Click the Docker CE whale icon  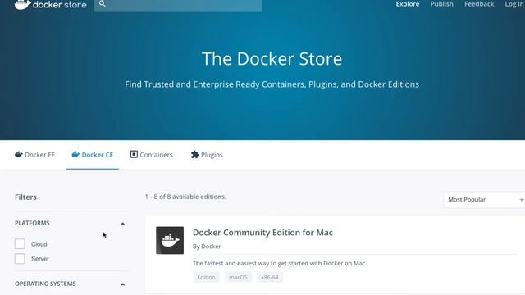pos(75,154)
